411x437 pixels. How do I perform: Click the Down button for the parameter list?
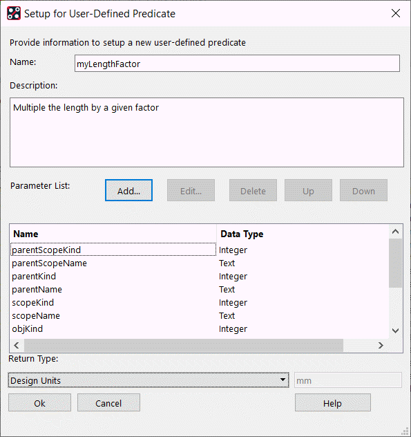point(363,190)
